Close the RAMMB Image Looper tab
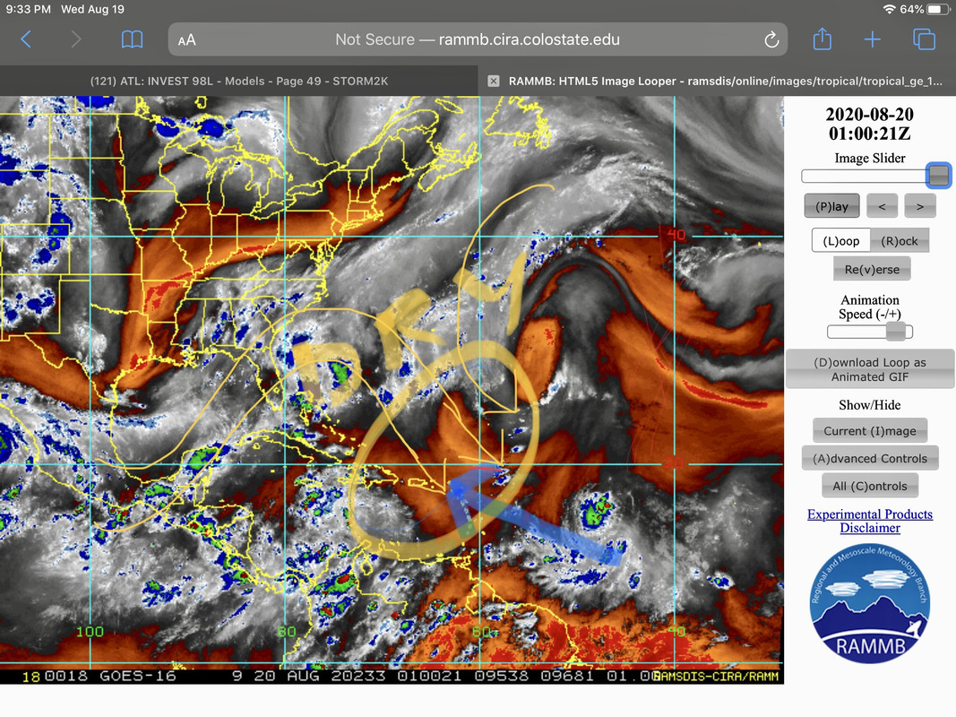Viewport: 956px width, 717px height. 494,81
